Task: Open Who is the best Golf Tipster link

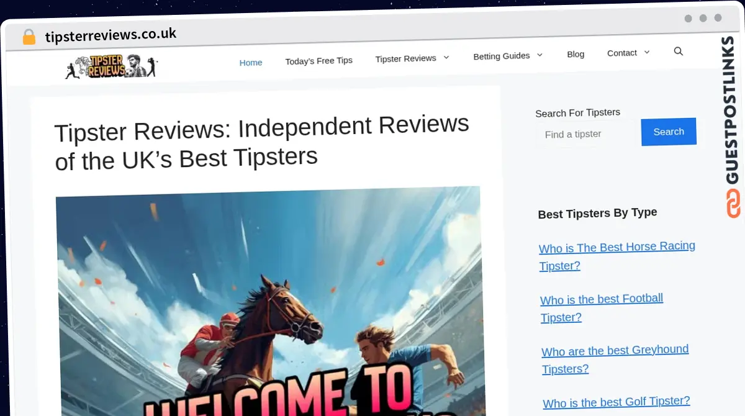Action: [x=616, y=402]
